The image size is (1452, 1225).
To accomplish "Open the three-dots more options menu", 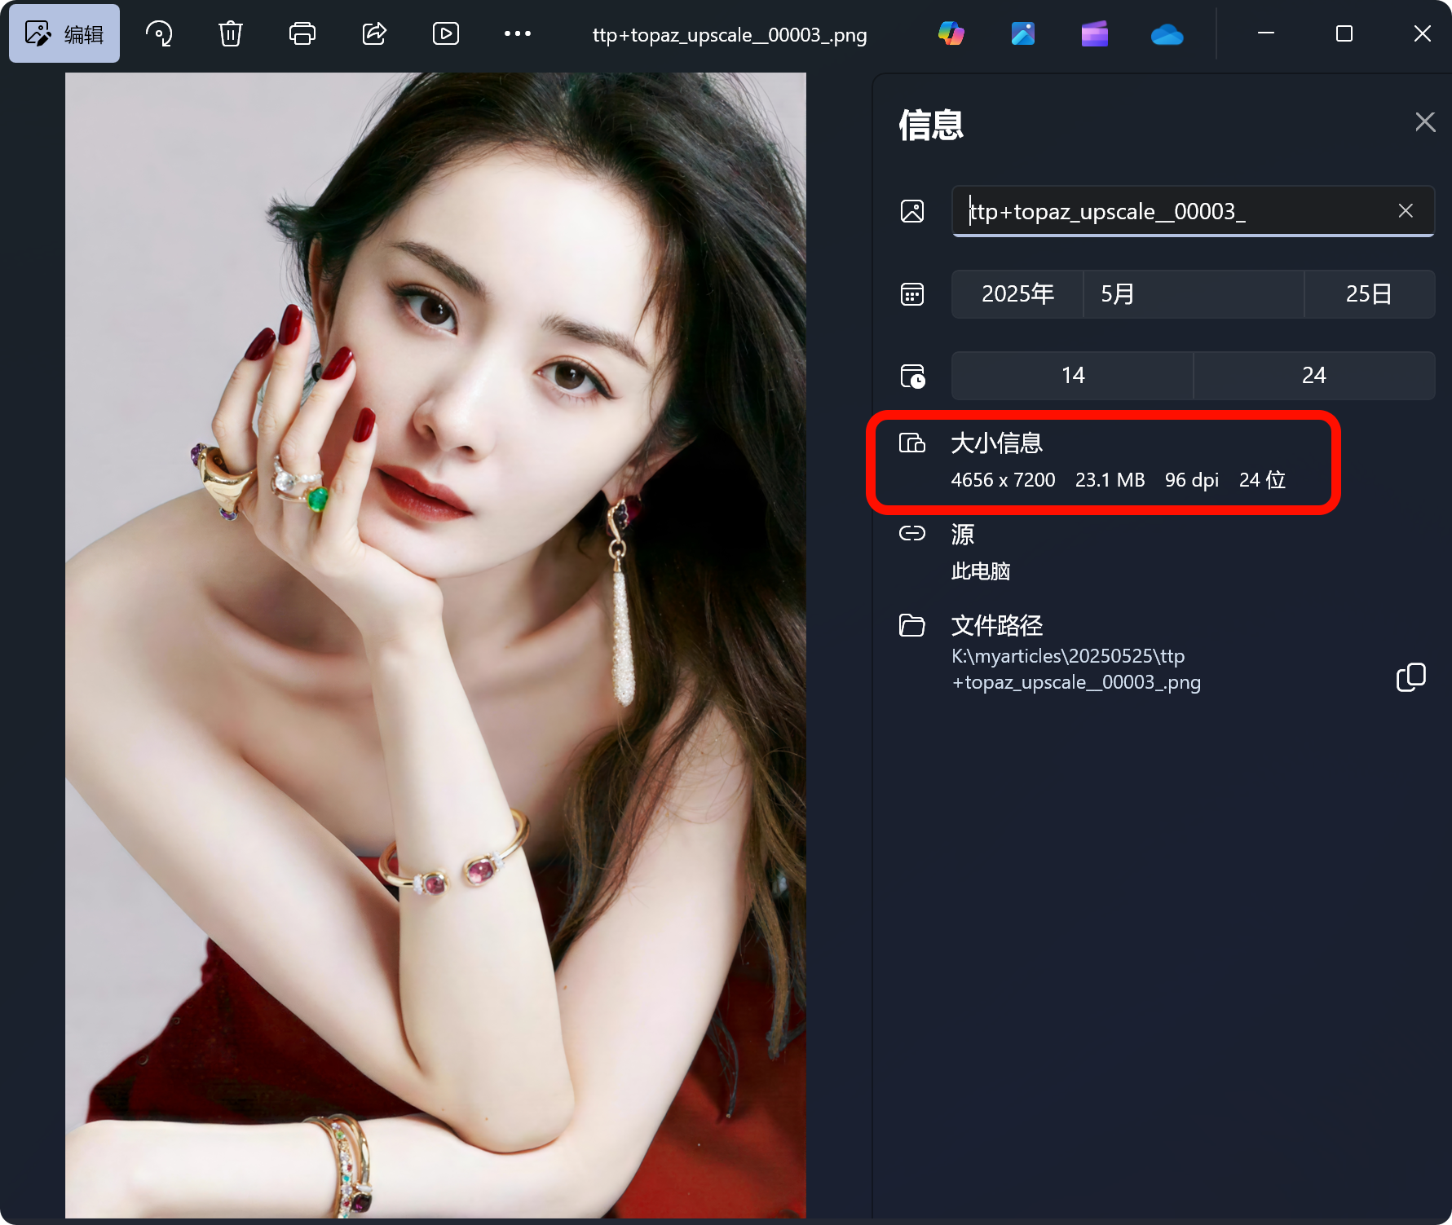I will point(518,33).
